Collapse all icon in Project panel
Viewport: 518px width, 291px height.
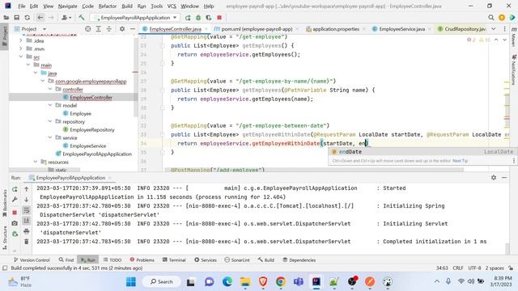point(109,29)
